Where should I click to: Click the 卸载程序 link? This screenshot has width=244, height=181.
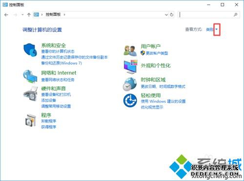tap(48, 121)
